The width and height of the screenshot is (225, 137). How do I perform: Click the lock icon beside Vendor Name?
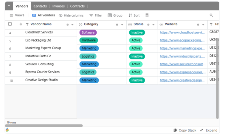21,24
